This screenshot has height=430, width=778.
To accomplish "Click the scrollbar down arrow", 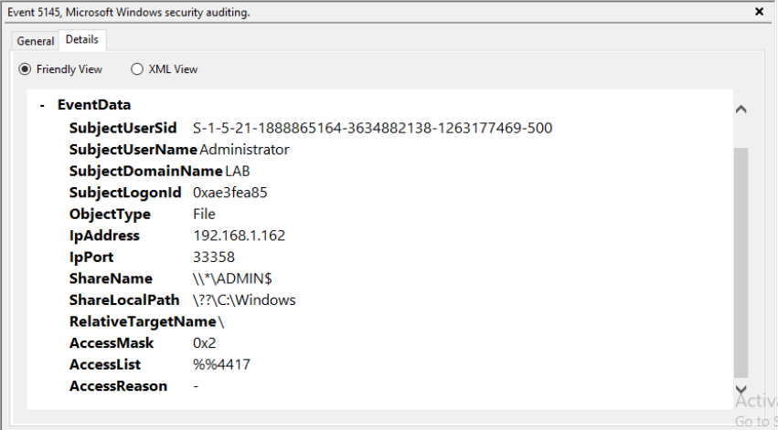I will tap(741, 390).
